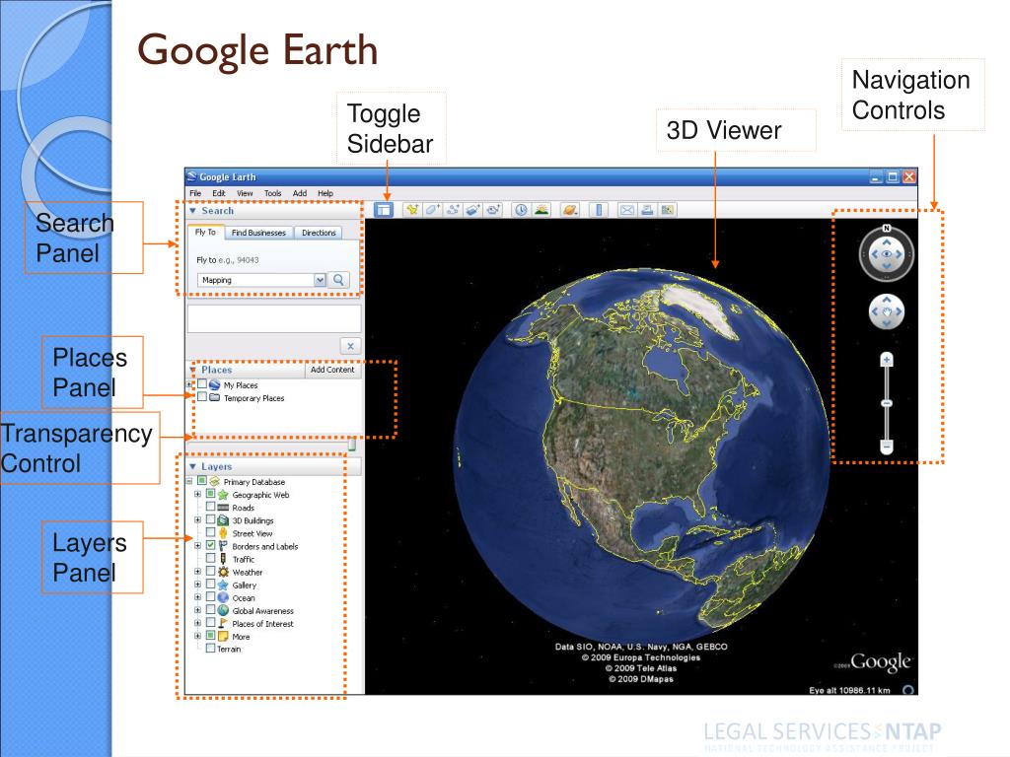The image size is (1010, 757).
Task: Switch to the Find Businesses tab
Action: [258, 233]
